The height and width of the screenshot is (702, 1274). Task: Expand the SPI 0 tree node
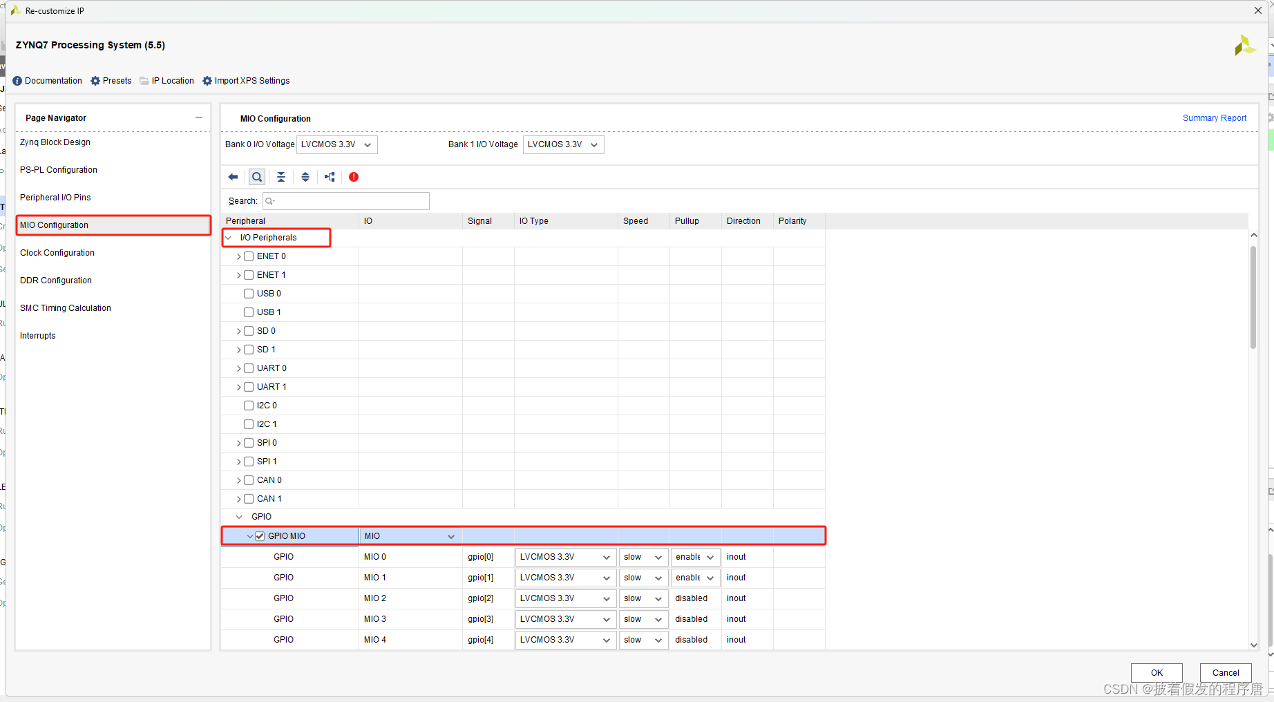coord(239,443)
